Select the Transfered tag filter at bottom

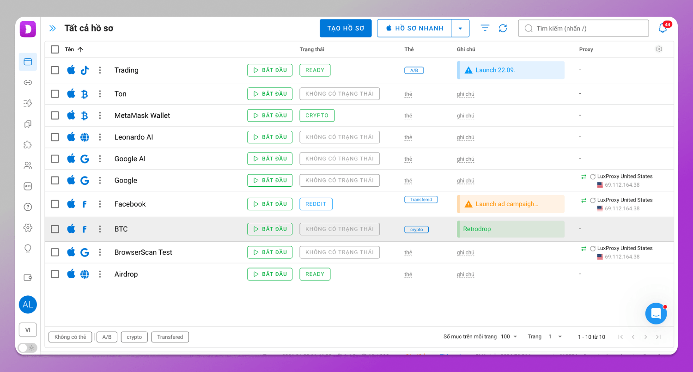(x=170, y=337)
